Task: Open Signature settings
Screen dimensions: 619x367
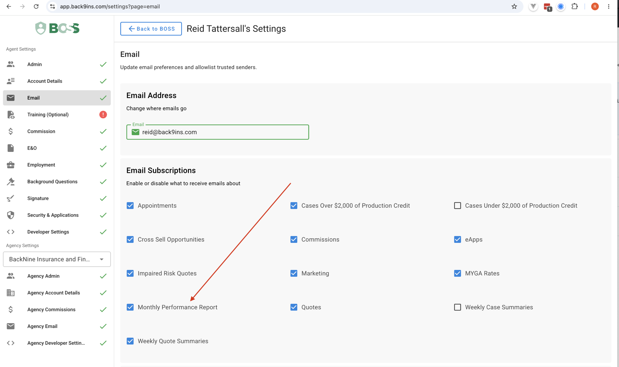Action: click(x=57, y=198)
